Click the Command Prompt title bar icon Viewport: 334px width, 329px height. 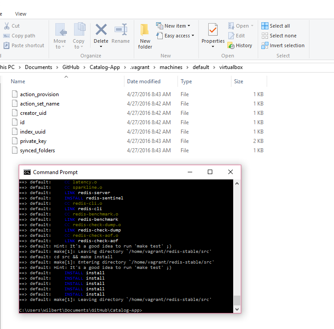[27, 172]
